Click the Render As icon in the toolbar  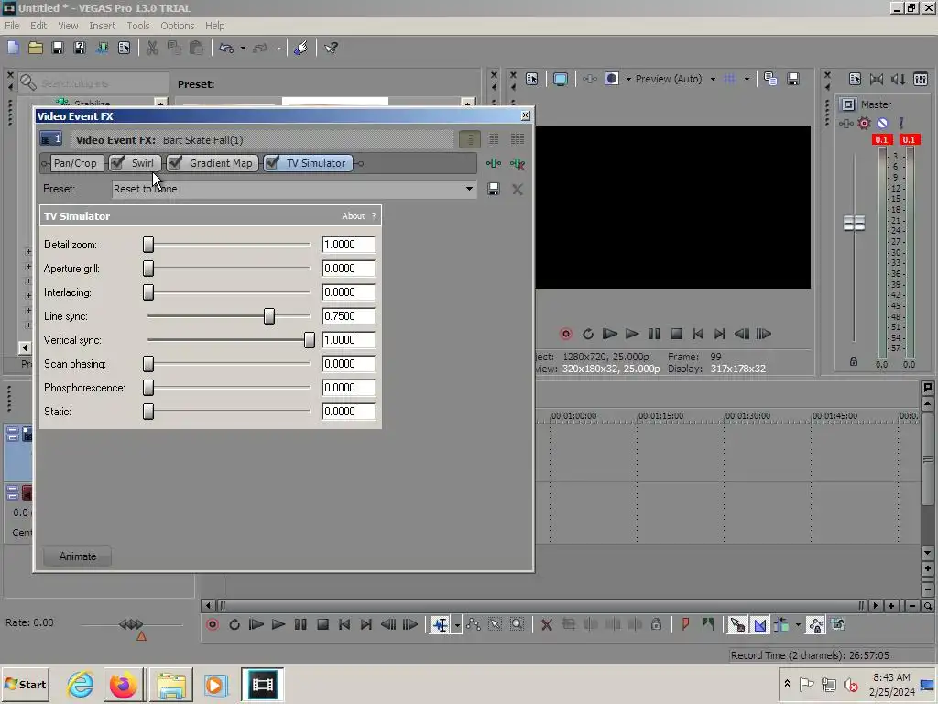102,48
